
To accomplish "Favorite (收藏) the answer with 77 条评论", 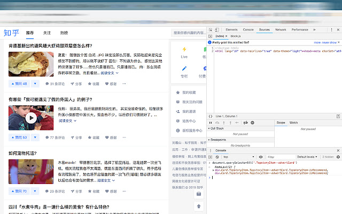I will 94,137.
